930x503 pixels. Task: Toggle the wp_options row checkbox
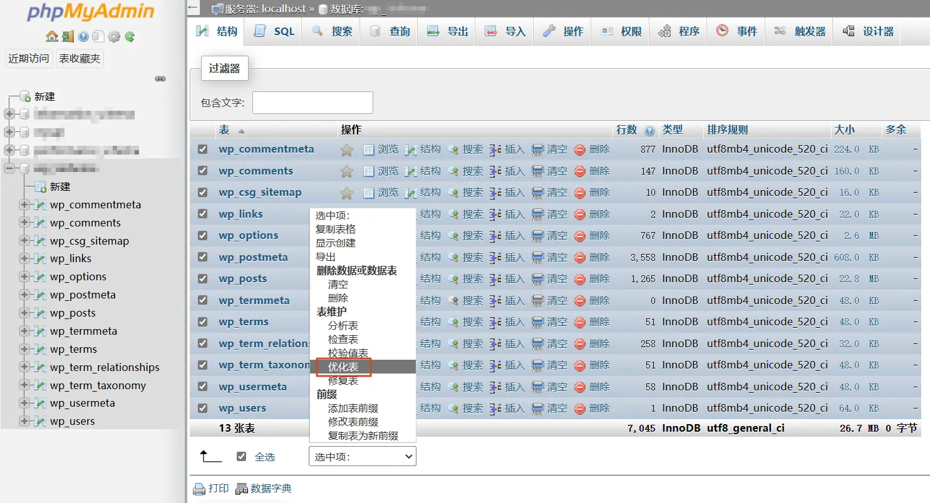click(x=202, y=235)
